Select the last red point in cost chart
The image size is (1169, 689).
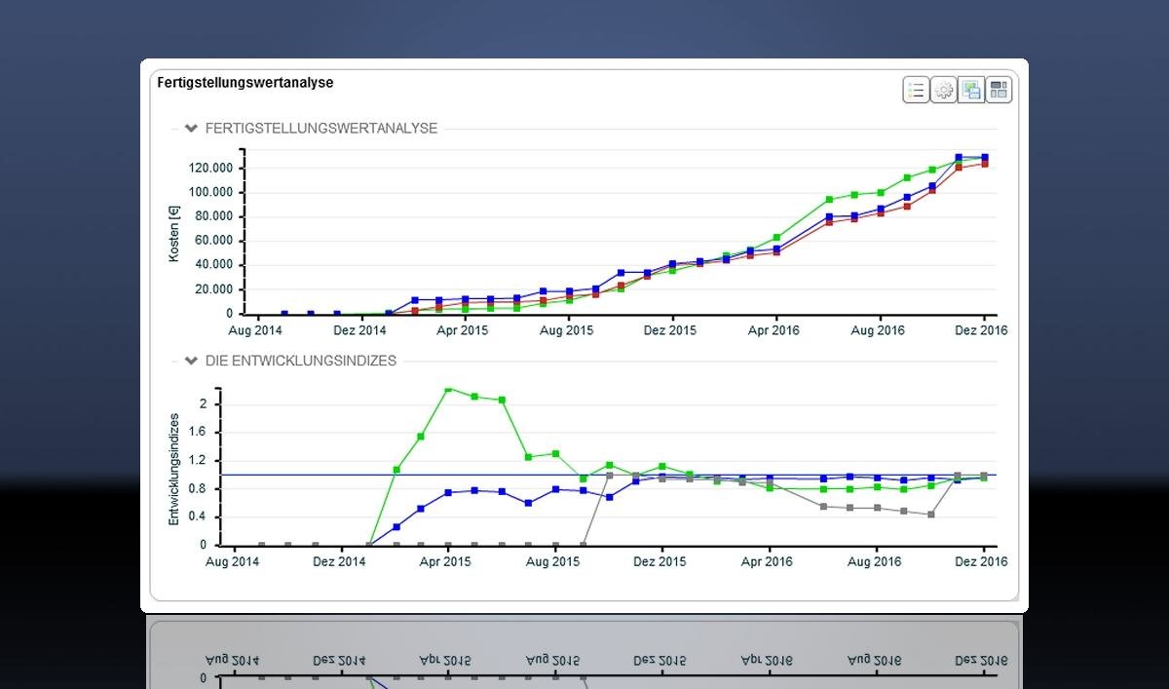(x=984, y=164)
